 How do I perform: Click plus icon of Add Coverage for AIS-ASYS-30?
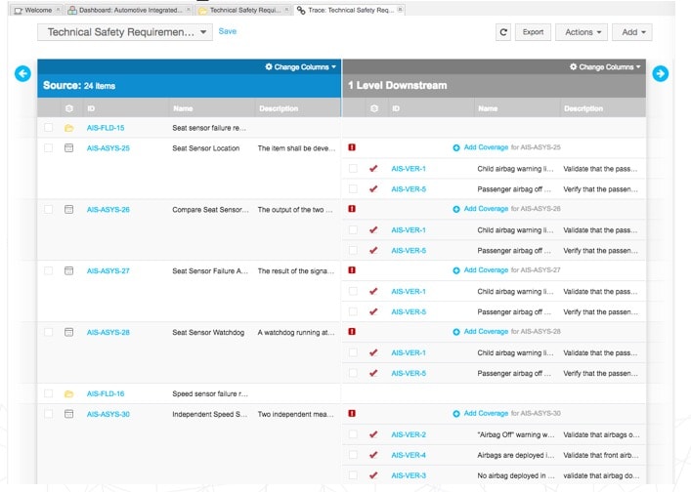pos(456,414)
